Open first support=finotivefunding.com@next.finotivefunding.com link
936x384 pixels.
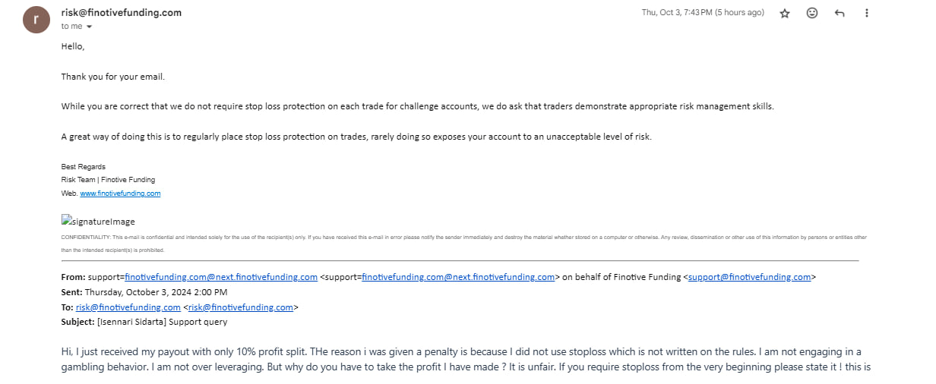tap(221, 277)
